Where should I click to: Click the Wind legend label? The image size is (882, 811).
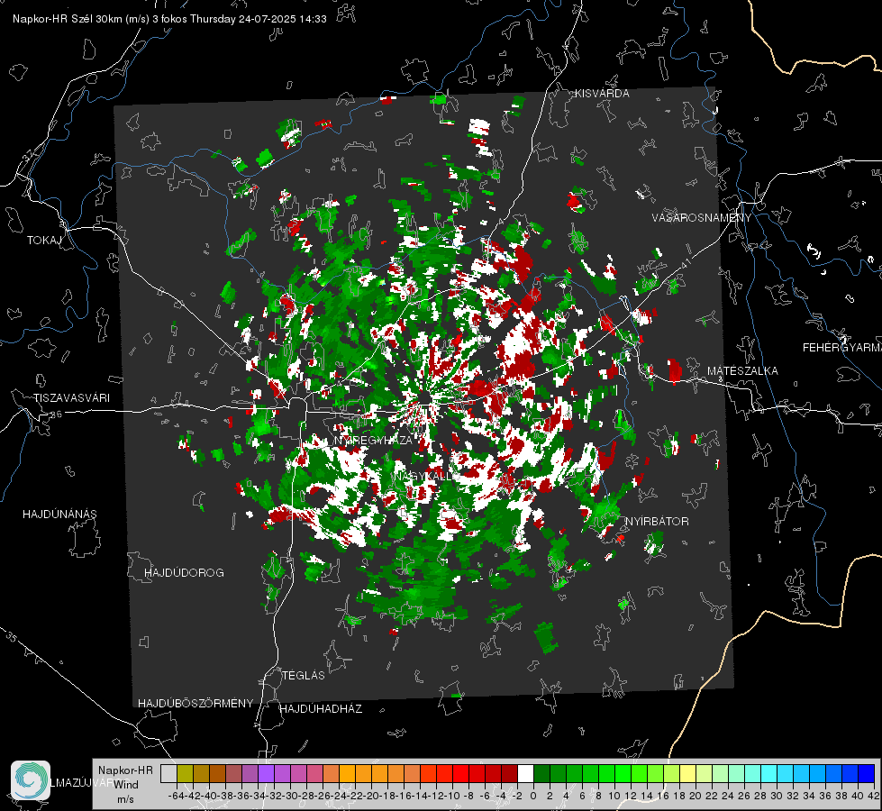click(x=125, y=785)
